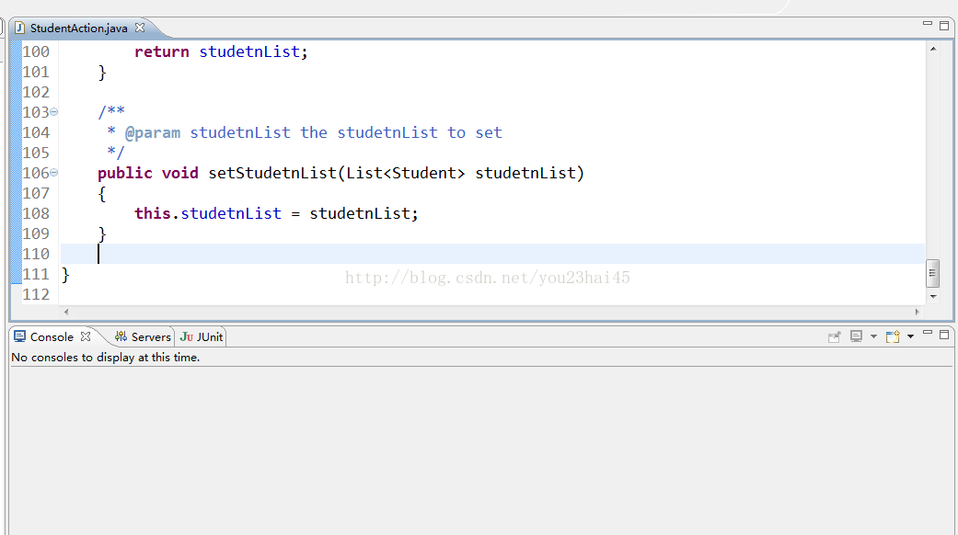
Task: Close the StudentAction.java tab
Action: (x=140, y=28)
